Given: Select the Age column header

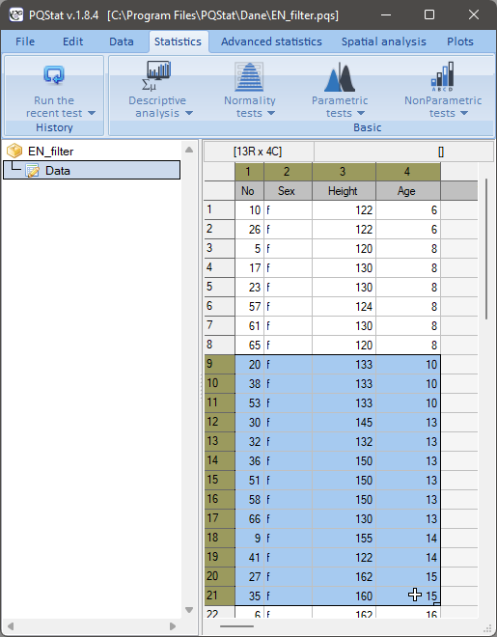Looking at the screenshot, I should tap(408, 191).
